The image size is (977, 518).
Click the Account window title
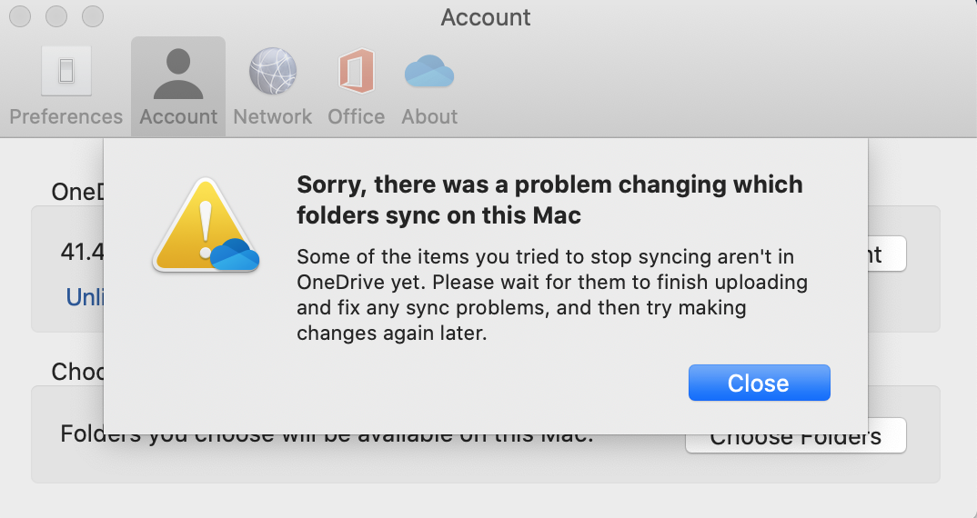486,17
